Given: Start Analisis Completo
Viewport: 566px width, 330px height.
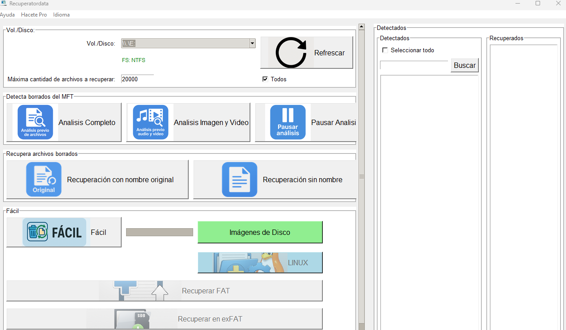Looking at the screenshot, I should pyautogui.click(x=64, y=122).
